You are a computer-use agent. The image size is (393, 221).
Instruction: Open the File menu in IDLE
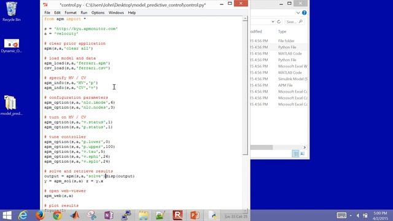pos(47,12)
